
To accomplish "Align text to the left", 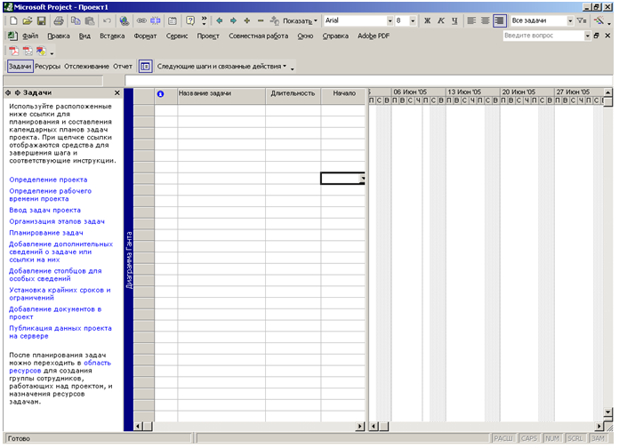I will click(471, 20).
